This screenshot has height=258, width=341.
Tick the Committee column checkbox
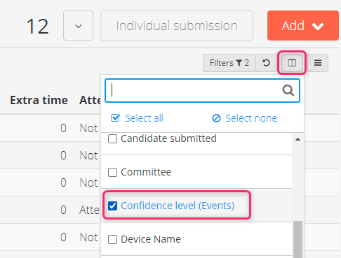pyautogui.click(x=112, y=173)
